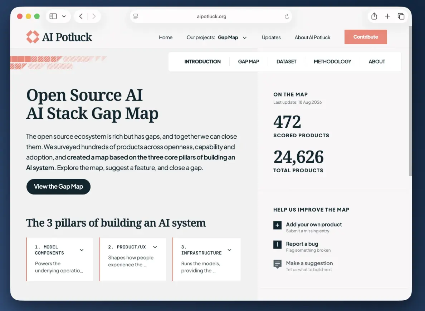The height and width of the screenshot is (311, 425).
Task: Click the On The Map label
Action: coord(290,94)
